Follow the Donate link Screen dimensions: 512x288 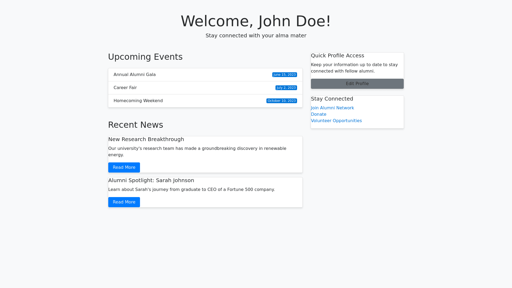pyautogui.click(x=318, y=114)
